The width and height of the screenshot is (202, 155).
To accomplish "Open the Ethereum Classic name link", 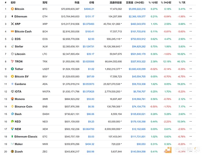I will [26, 136].
